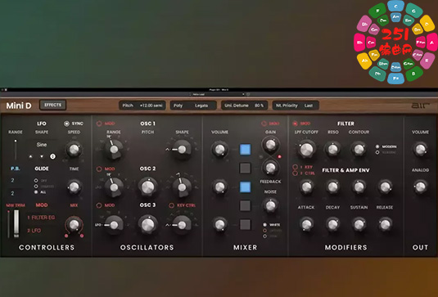Click the Legato setting in header
The height and width of the screenshot is (297, 438).
point(201,106)
